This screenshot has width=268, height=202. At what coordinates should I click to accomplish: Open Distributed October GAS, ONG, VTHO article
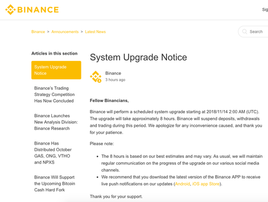pyautogui.click(x=53, y=153)
